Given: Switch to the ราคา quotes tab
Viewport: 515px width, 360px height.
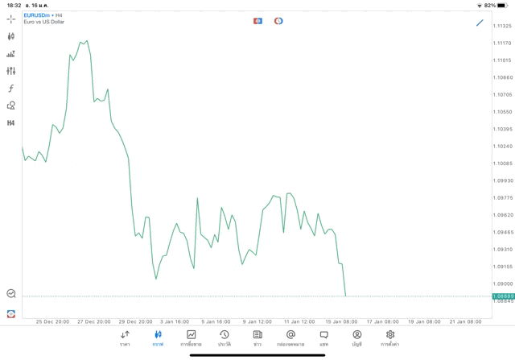Looking at the screenshot, I should pos(125,338).
